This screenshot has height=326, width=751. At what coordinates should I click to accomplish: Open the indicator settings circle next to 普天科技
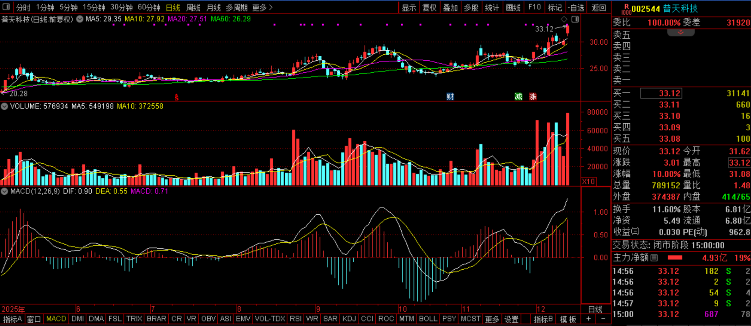pos(80,19)
